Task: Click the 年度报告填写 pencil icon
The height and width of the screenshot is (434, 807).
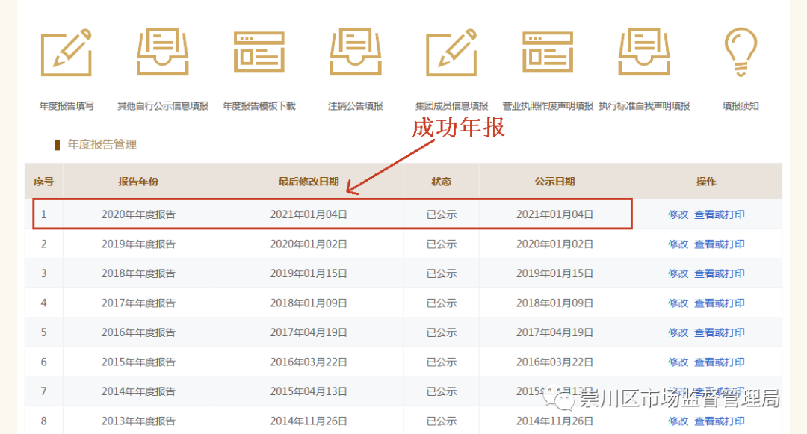Action: 67,52
